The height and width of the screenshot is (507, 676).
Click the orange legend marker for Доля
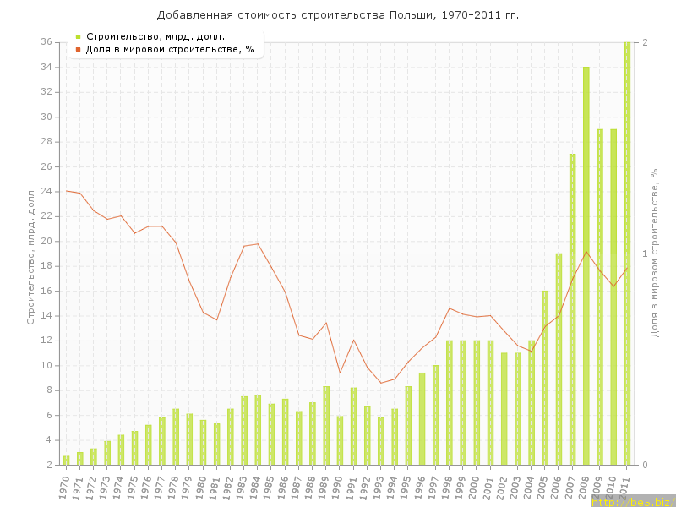point(78,49)
